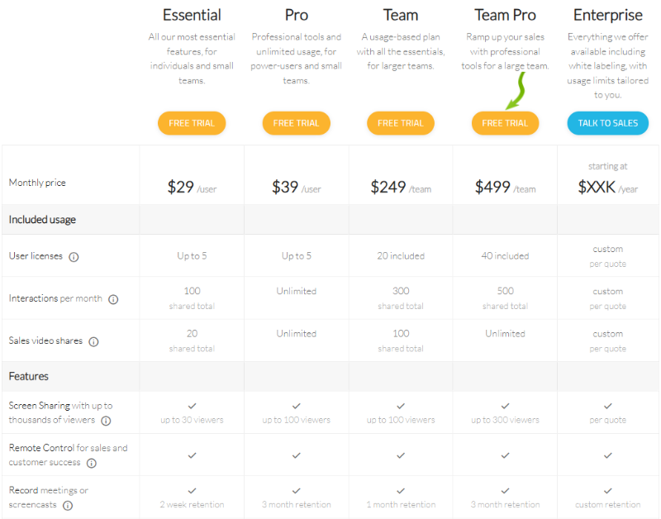
Task: Click the '100 shared total' Essential interactions cell
Action: [192, 298]
